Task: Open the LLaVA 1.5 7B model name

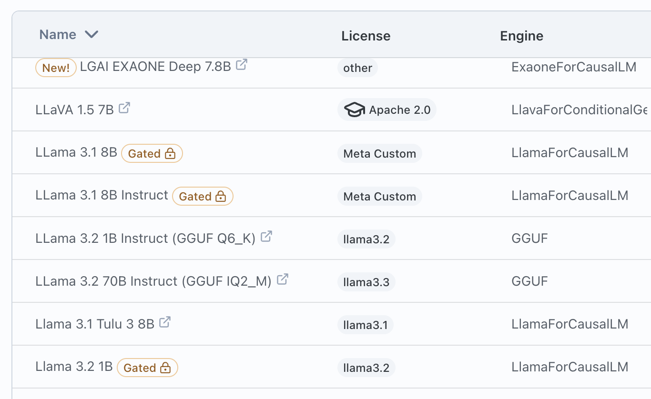Action: coord(75,110)
